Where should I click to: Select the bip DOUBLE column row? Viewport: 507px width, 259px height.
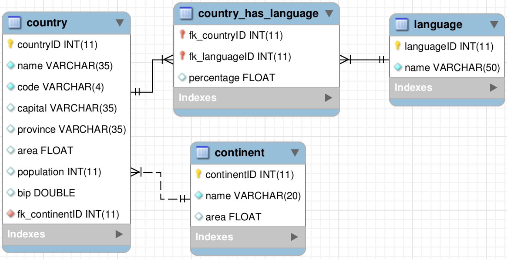tap(46, 193)
